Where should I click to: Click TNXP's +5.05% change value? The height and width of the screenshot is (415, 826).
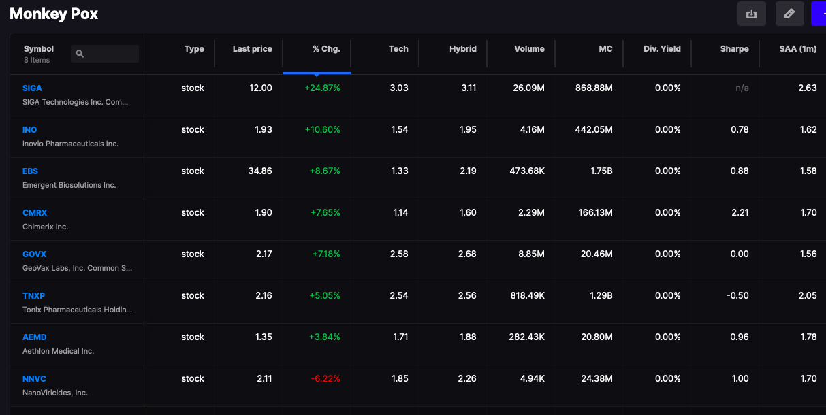pos(324,296)
